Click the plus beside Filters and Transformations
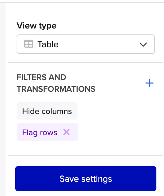Viewport: 164px width, 196px height. tap(149, 83)
